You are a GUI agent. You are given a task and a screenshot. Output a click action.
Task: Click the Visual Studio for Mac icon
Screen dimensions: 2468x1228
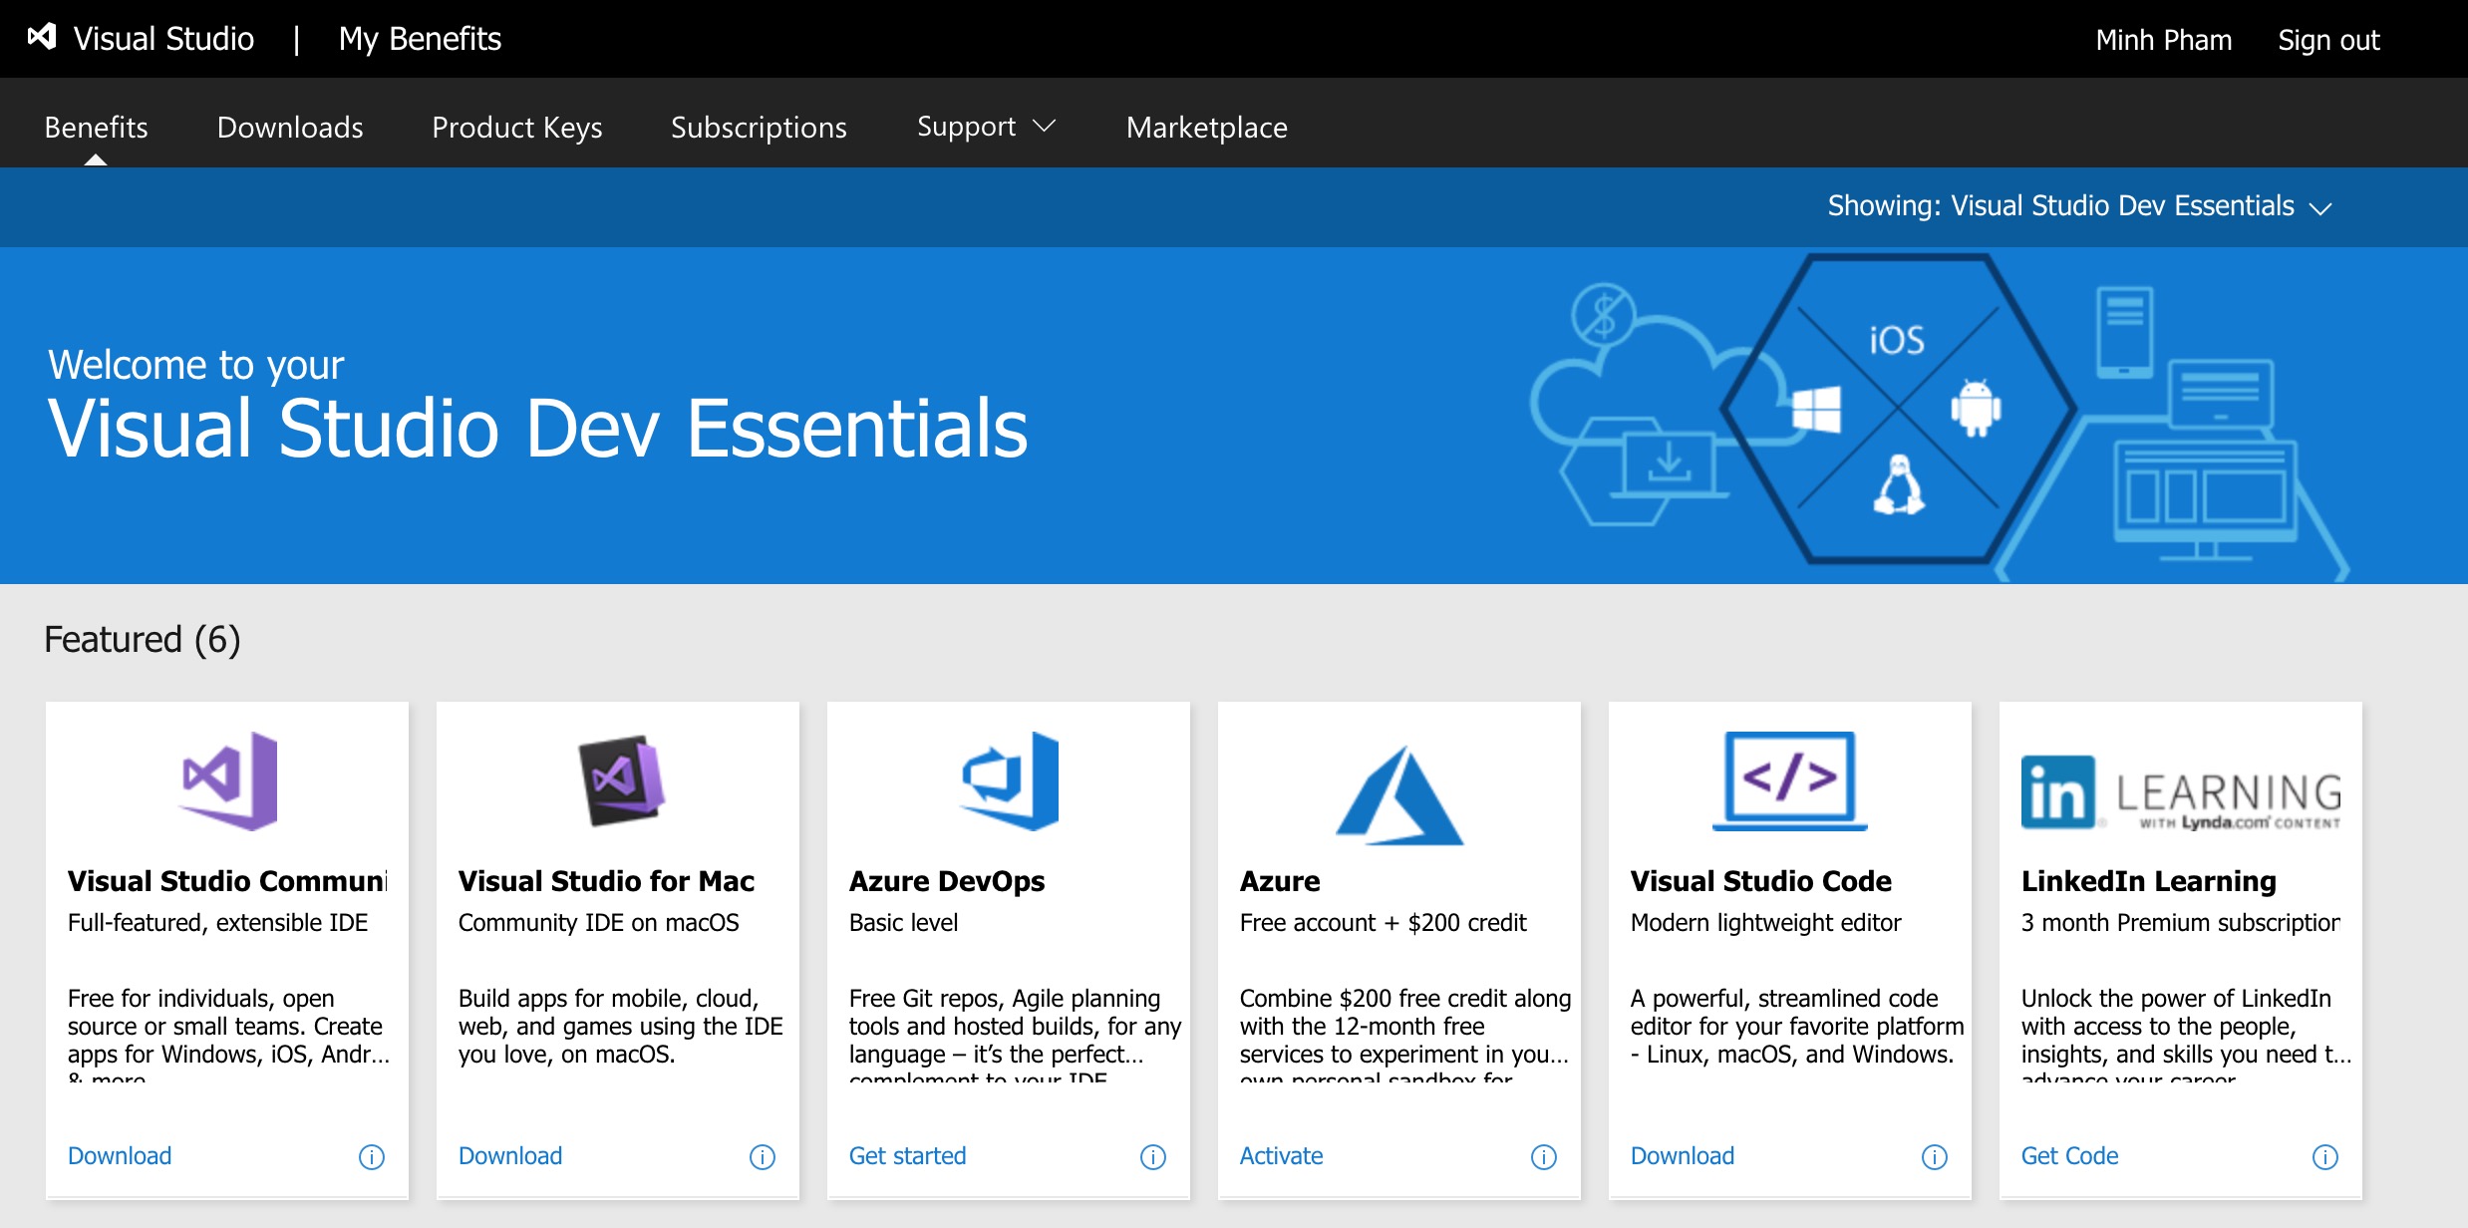(620, 780)
